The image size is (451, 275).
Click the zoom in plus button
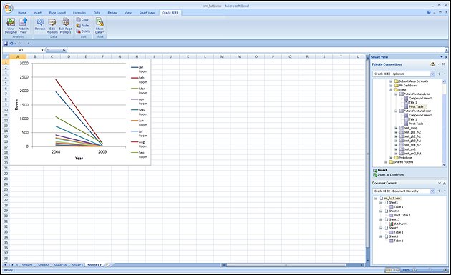tap(445, 270)
